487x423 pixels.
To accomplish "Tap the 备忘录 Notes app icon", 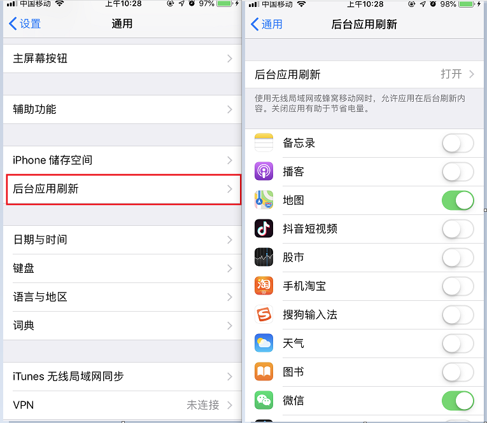I will pos(264,142).
